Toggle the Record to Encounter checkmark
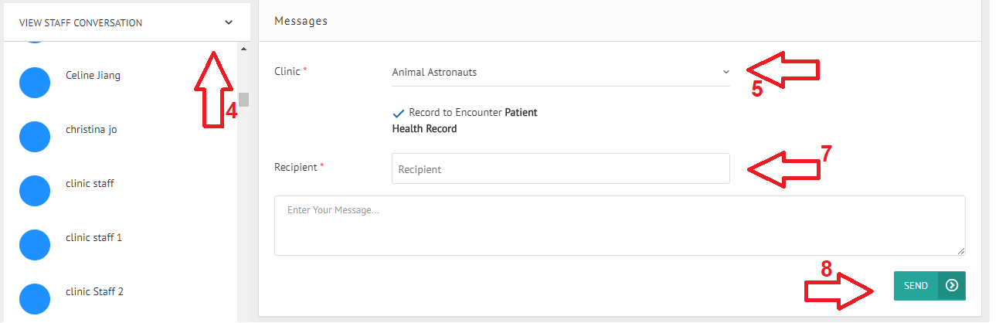The height and width of the screenshot is (323, 999). pos(399,114)
